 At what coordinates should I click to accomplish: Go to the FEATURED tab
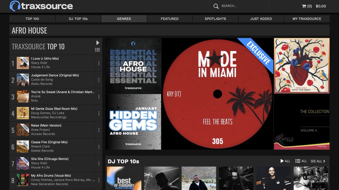(170, 19)
